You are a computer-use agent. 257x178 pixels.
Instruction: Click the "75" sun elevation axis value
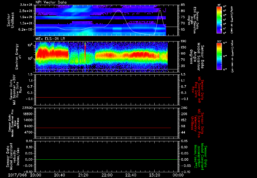point(183,17)
